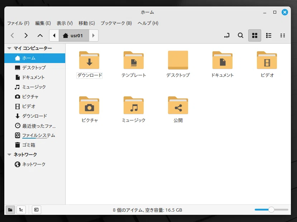Select ミュージック in the sidebar
297x222 pixels.
coord(35,87)
